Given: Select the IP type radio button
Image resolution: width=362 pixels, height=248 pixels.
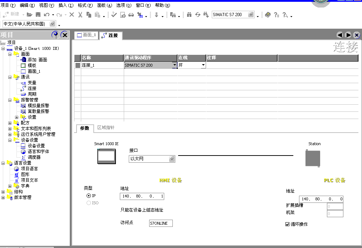Looking at the screenshot, I should click(89, 196).
